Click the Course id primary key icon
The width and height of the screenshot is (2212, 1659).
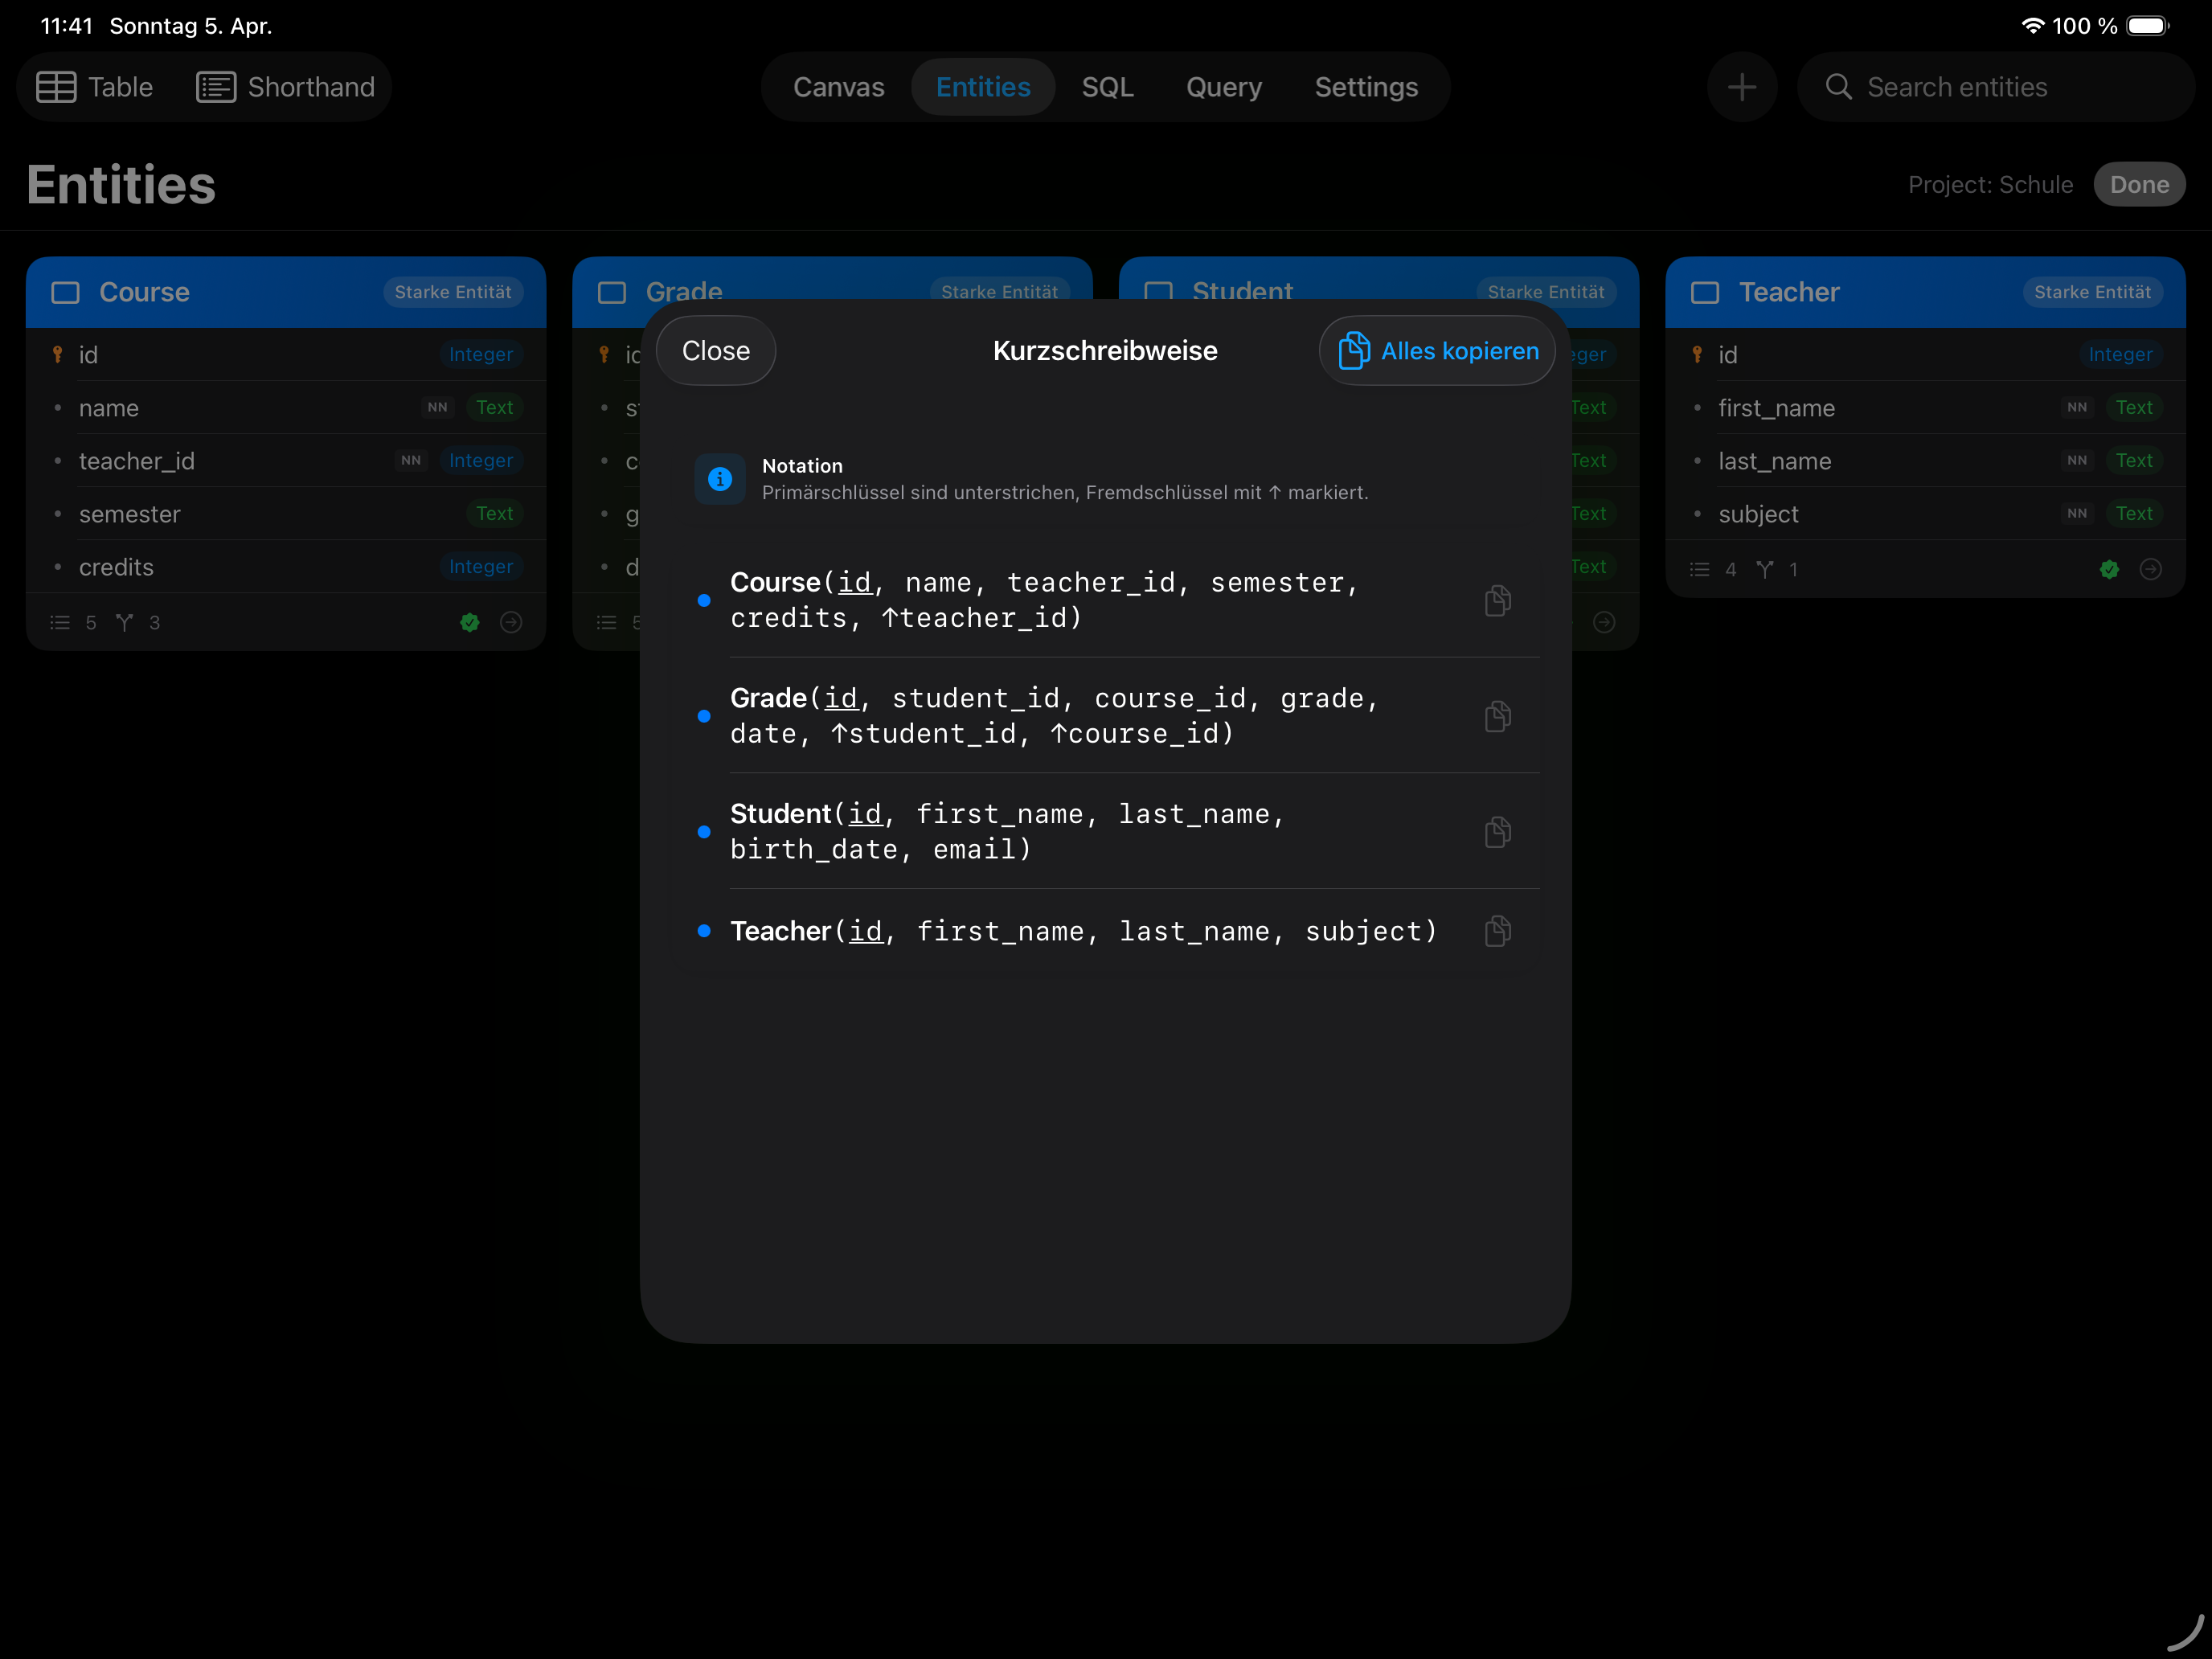point(57,354)
